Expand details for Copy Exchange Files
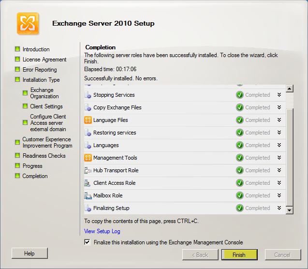The image size is (308, 269). (279, 107)
